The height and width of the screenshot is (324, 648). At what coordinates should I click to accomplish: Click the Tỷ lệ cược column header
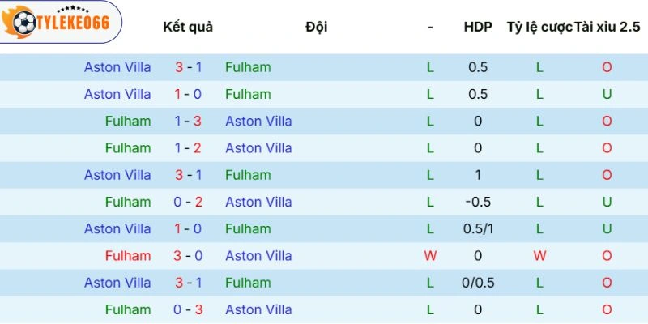click(x=539, y=27)
